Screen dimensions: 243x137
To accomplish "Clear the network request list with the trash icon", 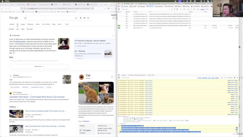I will 119,9.
